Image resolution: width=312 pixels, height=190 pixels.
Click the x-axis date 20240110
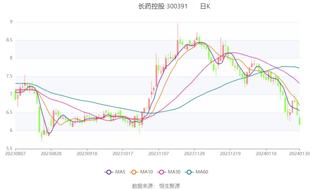pos(266,154)
